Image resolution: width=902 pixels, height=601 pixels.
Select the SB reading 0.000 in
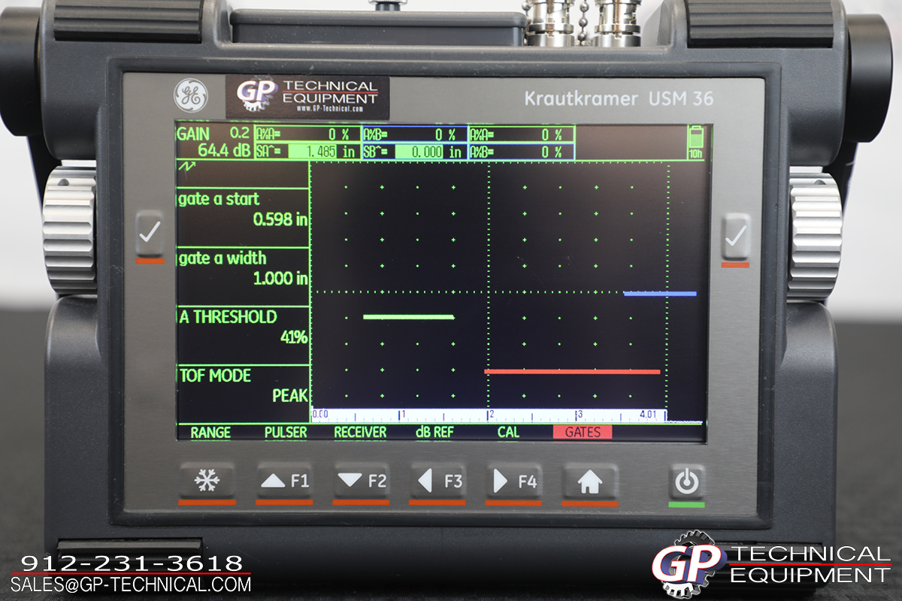[x=414, y=152]
